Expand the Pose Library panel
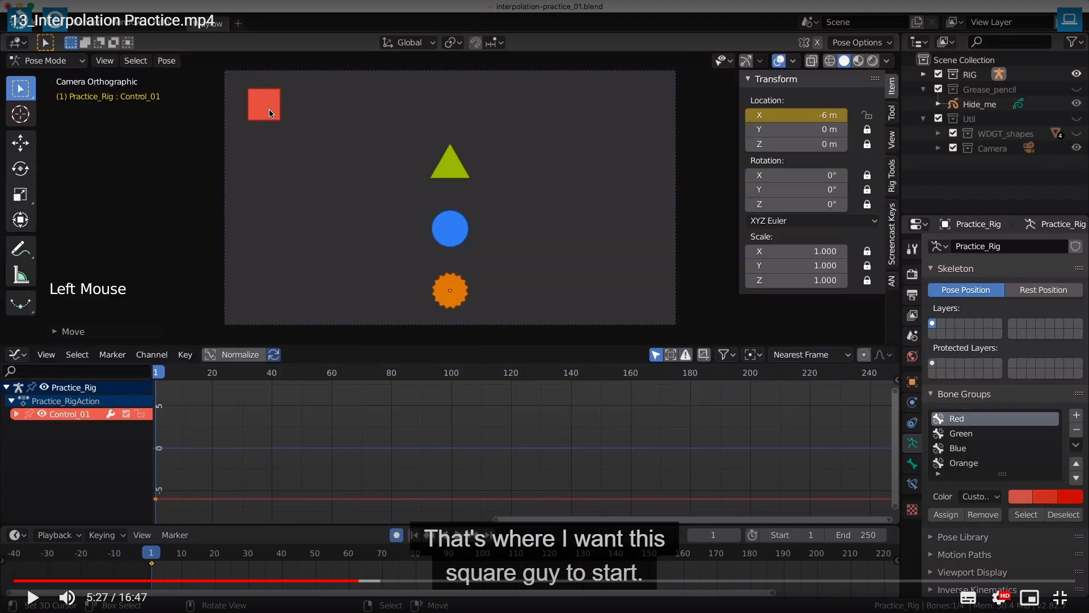Image resolution: width=1089 pixels, height=613 pixels. [962, 537]
